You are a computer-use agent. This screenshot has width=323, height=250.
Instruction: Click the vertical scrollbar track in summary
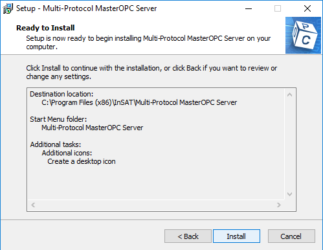pos(290,144)
